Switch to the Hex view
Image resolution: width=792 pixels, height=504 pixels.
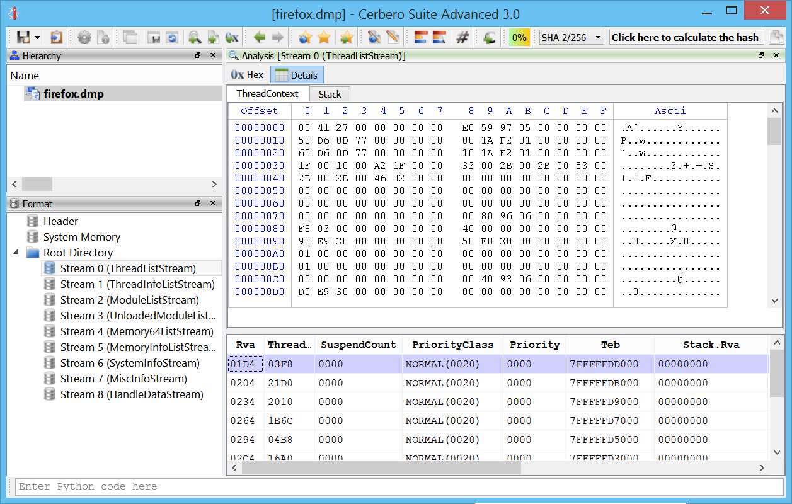pos(248,75)
